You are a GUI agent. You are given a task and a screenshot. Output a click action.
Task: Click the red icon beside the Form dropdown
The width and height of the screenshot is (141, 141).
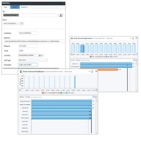click(22, 23)
